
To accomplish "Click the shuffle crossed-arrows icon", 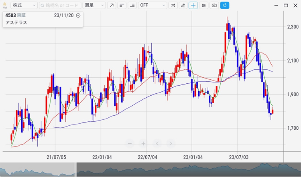I will 173,6.
